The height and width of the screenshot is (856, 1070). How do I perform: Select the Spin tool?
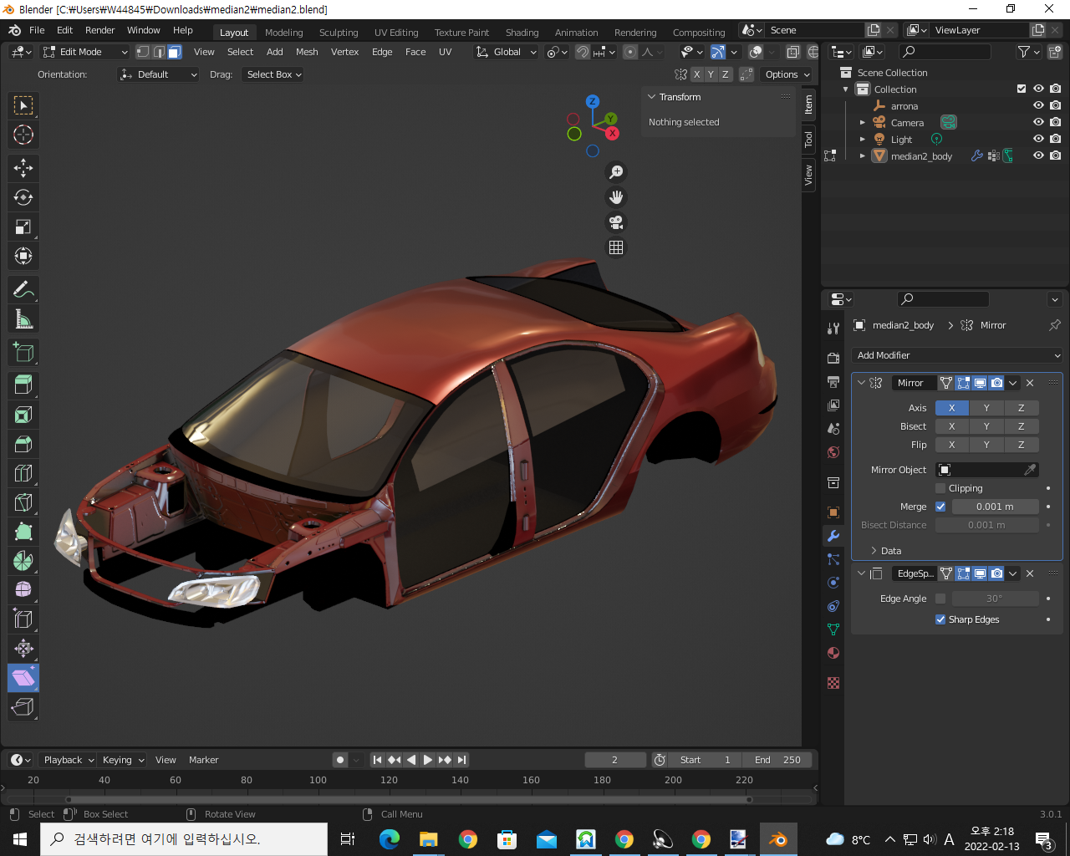23,561
